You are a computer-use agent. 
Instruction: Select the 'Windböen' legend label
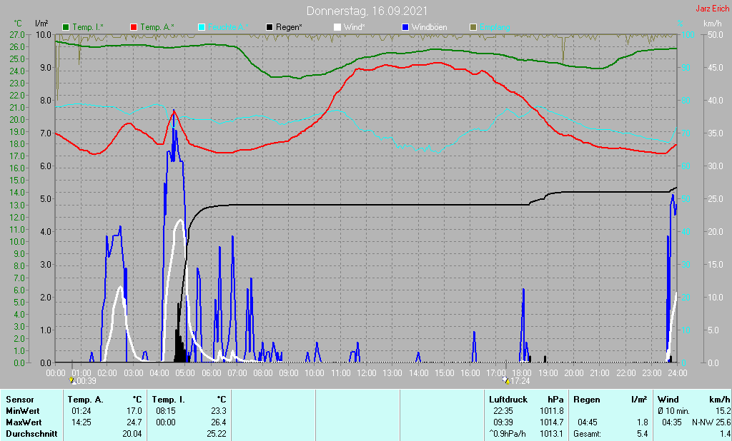430,27
